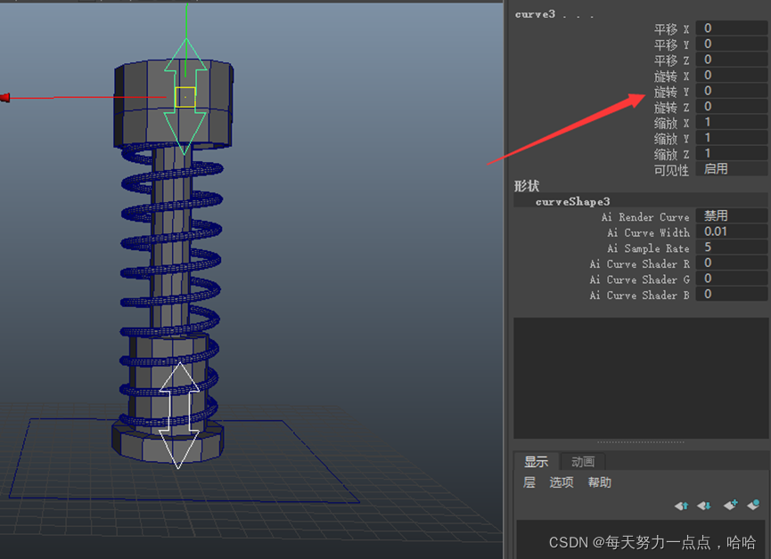
Task: Select the Ai Render Curve label
Action: [645, 217]
